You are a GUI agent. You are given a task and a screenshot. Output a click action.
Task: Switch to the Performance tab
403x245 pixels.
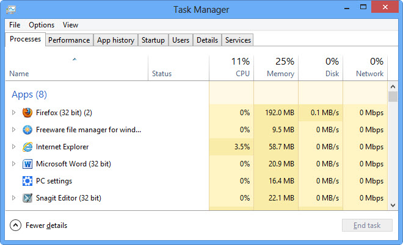[x=69, y=40]
